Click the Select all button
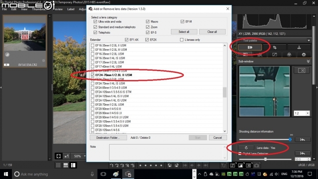Viewport: 318px width, 179px height. click(x=184, y=32)
